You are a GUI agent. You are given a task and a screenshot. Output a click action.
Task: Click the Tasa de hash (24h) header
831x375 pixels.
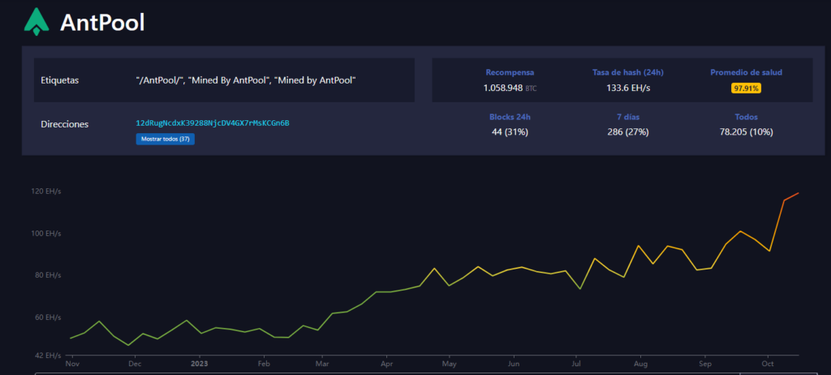point(628,72)
